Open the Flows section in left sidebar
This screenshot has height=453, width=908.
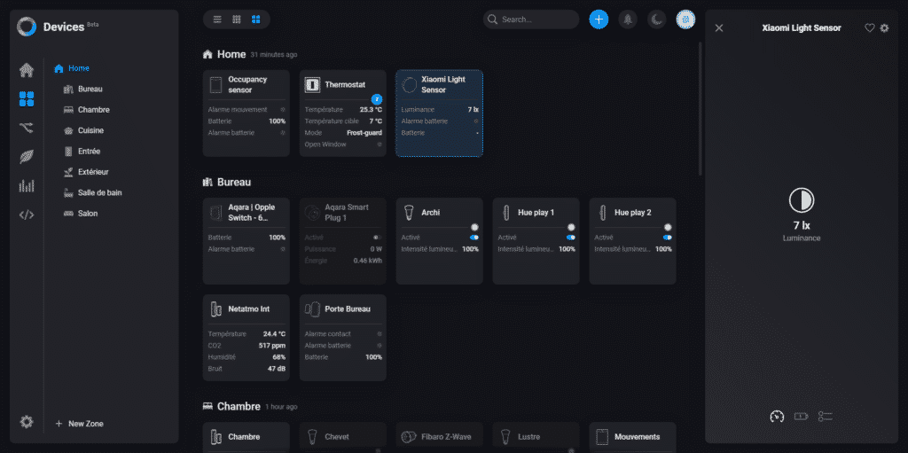point(26,129)
